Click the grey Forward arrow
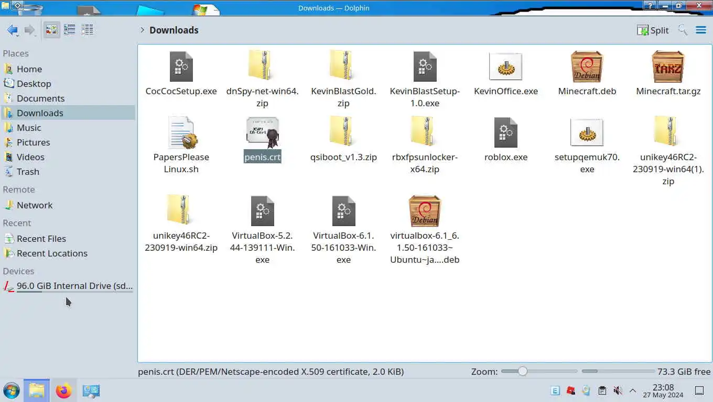 tap(30, 30)
